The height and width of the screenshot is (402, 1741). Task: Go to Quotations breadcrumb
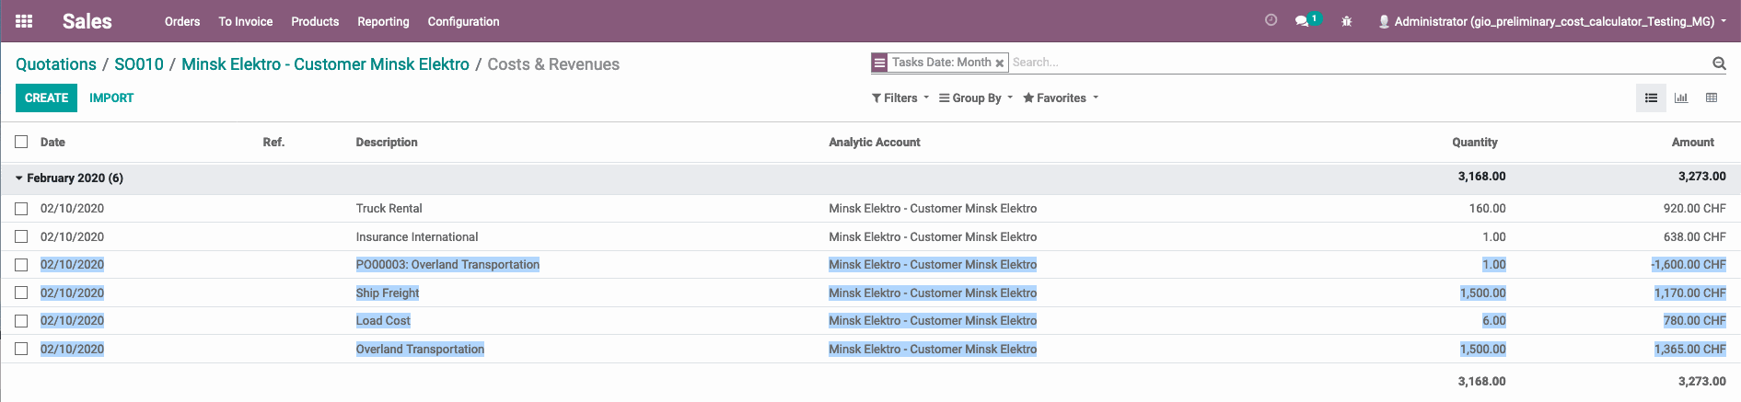click(56, 64)
